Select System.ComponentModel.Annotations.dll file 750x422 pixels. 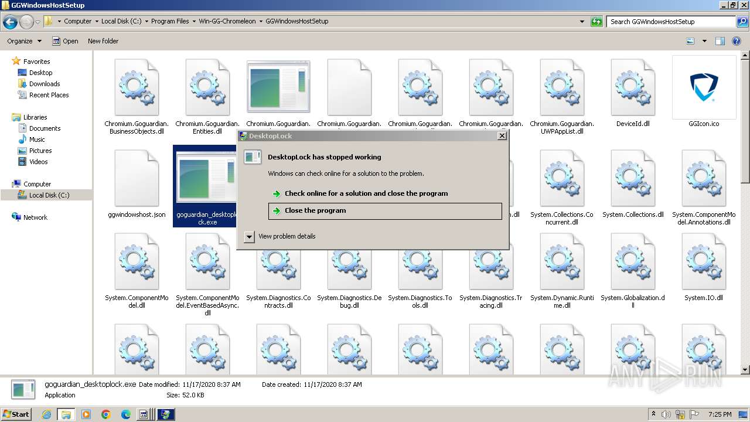point(704,178)
